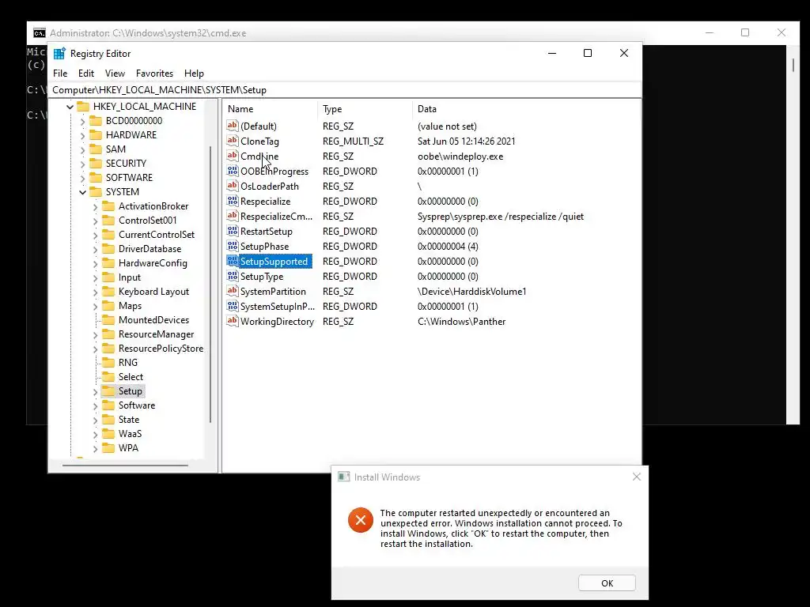The width and height of the screenshot is (810, 607).
Task: Click the HARDWARE folder icon
Action: pos(96,134)
